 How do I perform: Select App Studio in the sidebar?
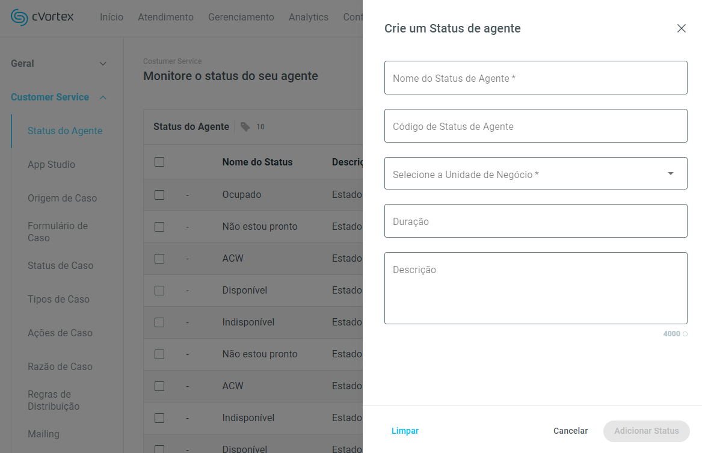point(51,165)
